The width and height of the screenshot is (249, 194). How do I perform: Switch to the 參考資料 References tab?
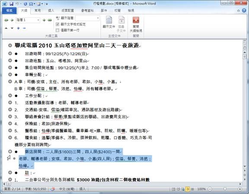pos(87,10)
